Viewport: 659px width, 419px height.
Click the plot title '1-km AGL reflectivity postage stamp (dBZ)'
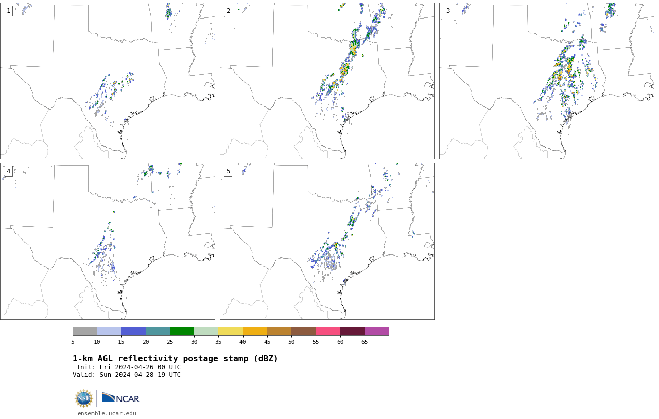click(175, 359)
